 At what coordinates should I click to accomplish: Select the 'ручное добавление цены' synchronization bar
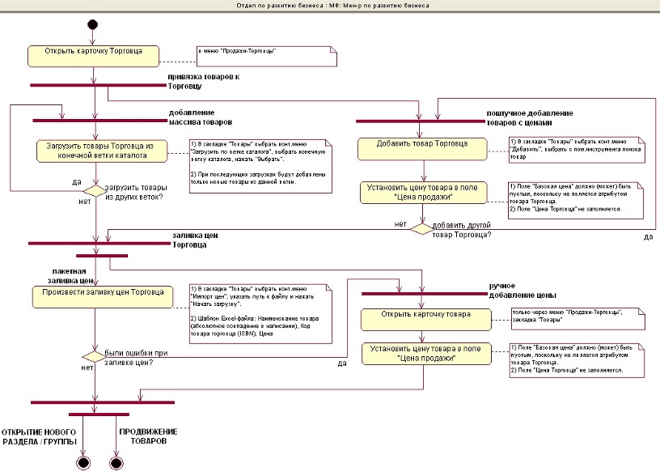pos(421,292)
